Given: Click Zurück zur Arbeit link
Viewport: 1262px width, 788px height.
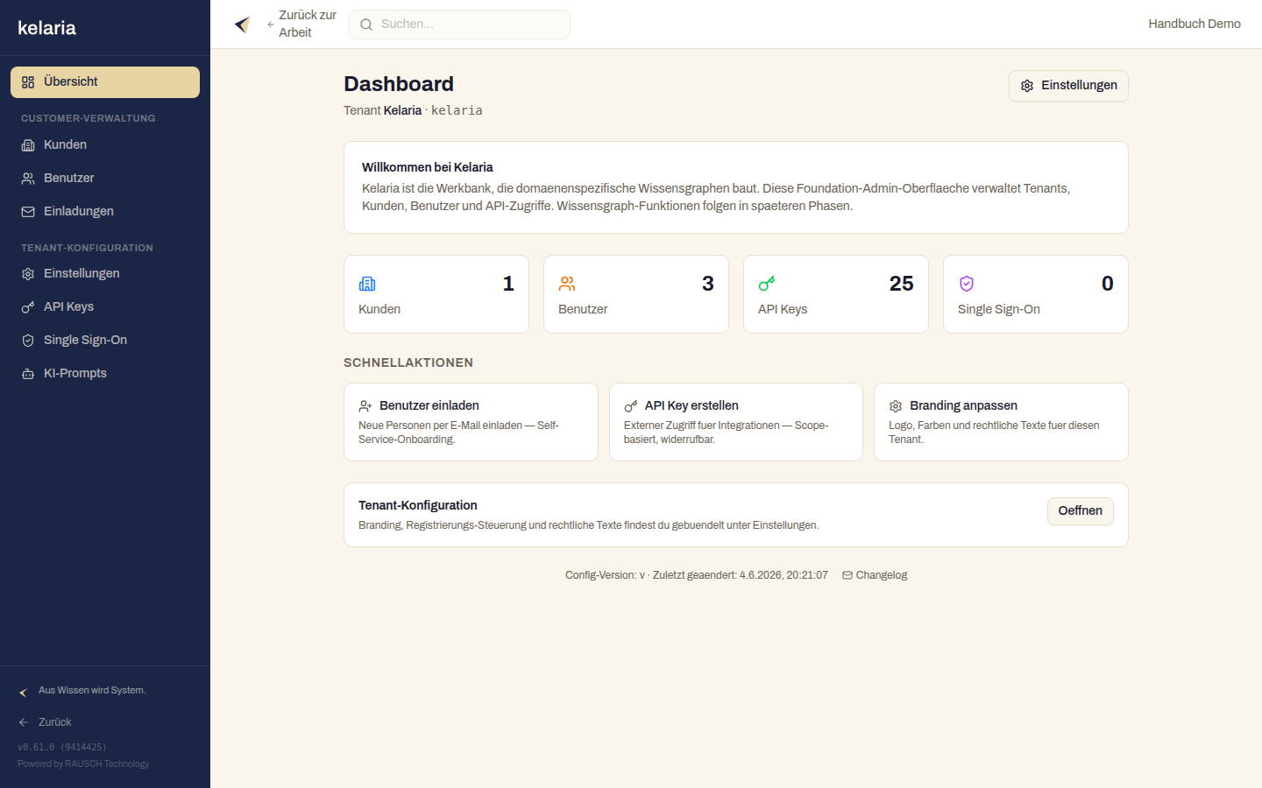Looking at the screenshot, I should pyautogui.click(x=302, y=24).
